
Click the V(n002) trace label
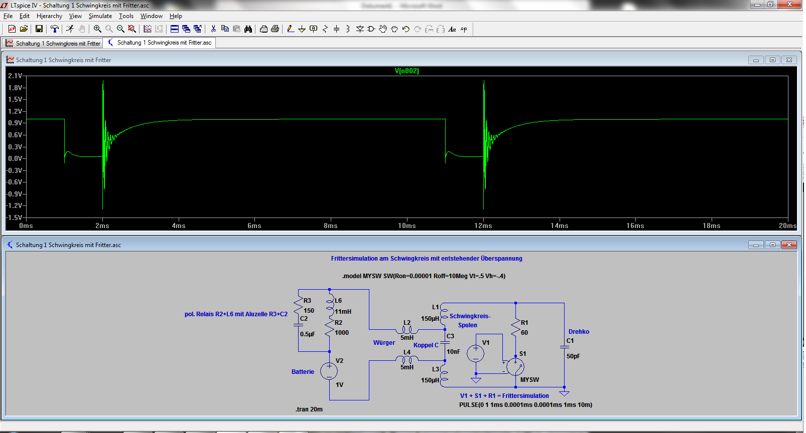[x=407, y=71]
